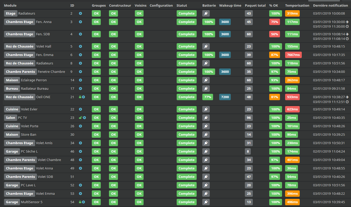
Task: Open the Volet Porte module
Action: point(30,126)
